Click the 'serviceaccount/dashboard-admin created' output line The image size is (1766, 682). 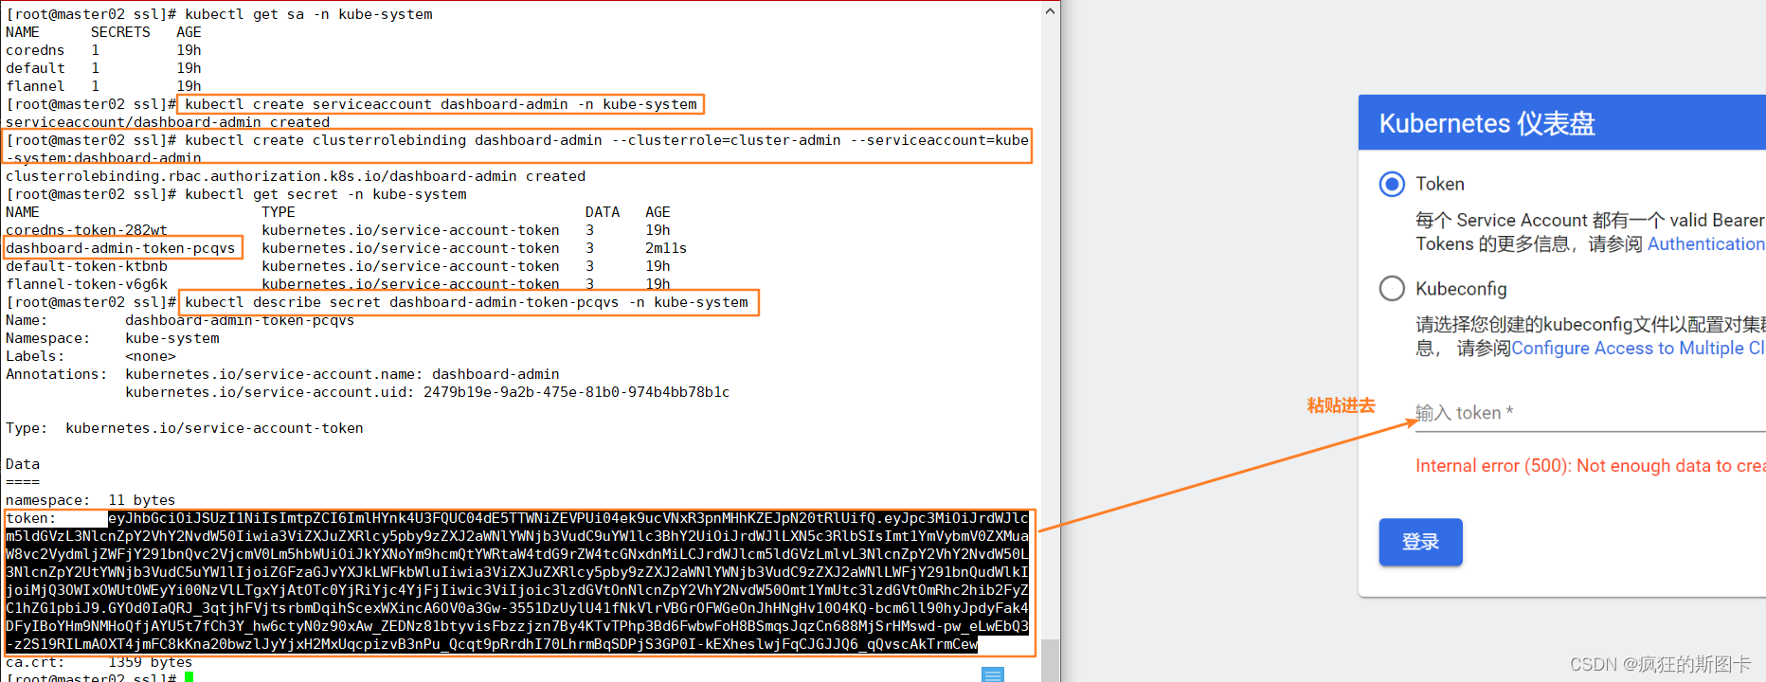pyautogui.click(x=168, y=122)
